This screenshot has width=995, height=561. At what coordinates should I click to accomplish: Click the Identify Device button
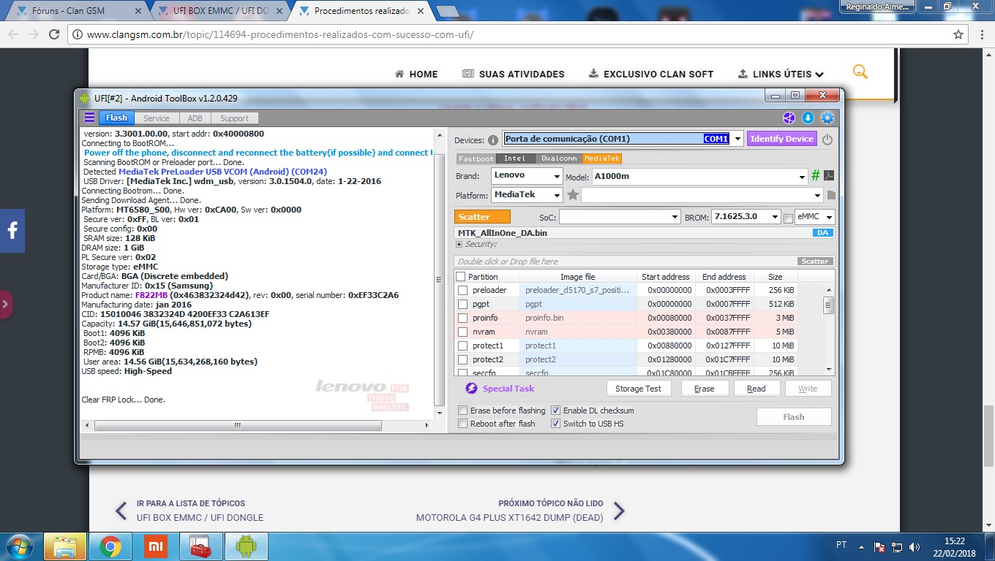click(x=781, y=139)
